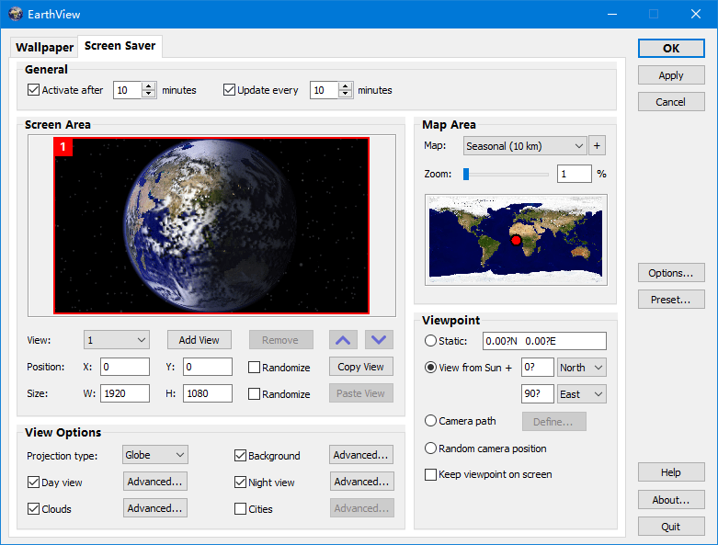Click the Add View button
The width and height of the screenshot is (718, 545).
click(199, 340)
